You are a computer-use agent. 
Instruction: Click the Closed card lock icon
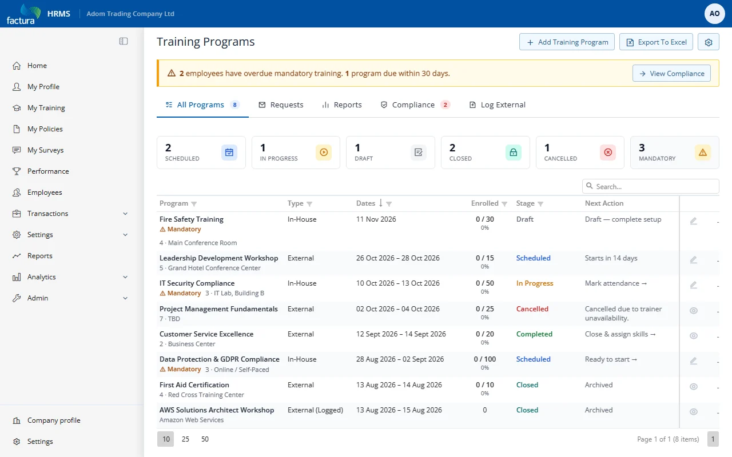tap(513, 153)
